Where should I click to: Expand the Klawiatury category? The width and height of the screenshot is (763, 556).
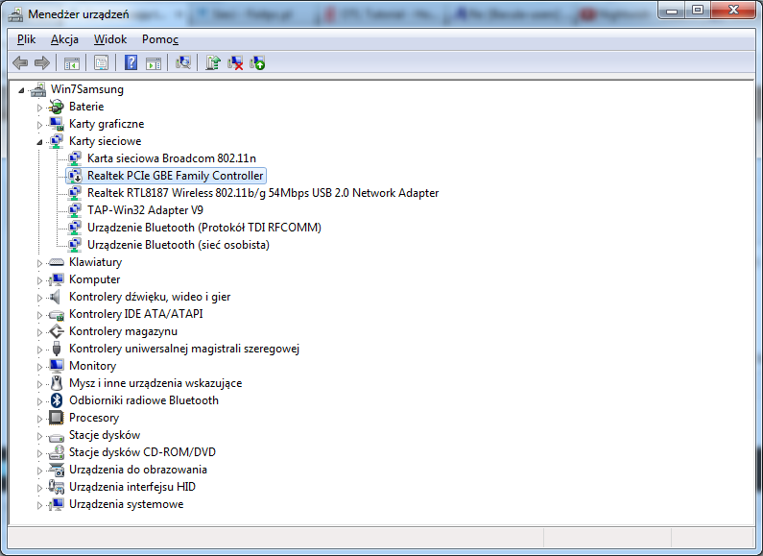40,263
